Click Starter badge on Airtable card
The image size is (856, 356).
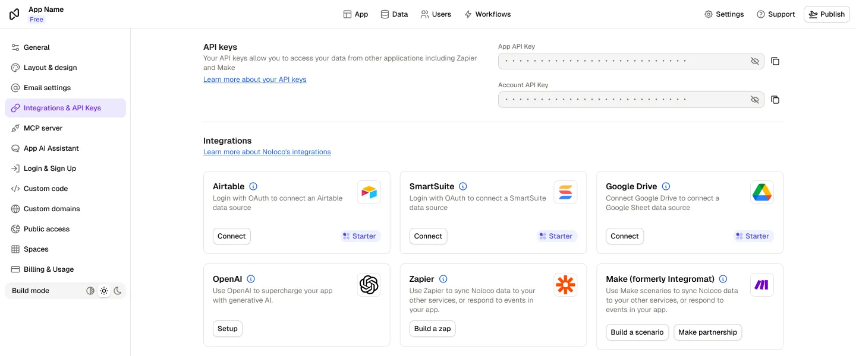coord(359,236)
